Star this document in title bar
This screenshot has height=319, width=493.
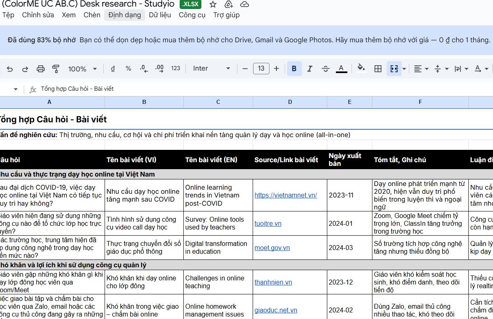[x=213, y=5]
